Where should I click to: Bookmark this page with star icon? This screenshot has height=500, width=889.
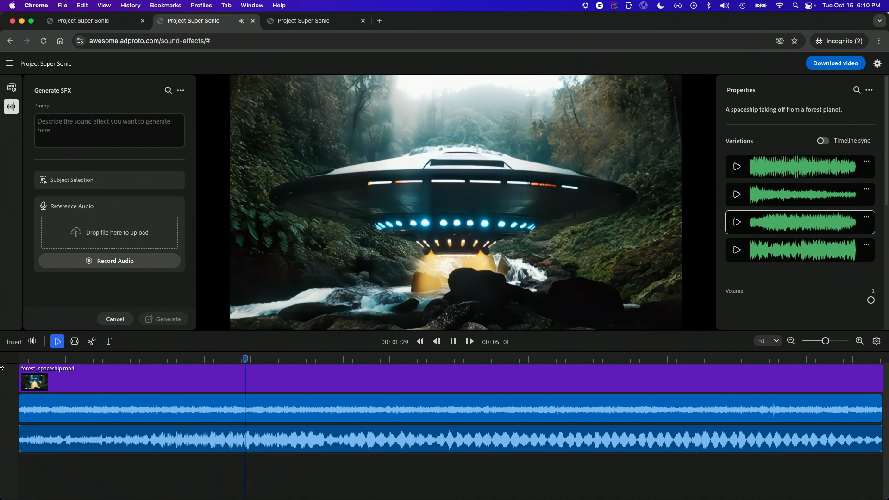pyautogui.click(x=795, y=41)
